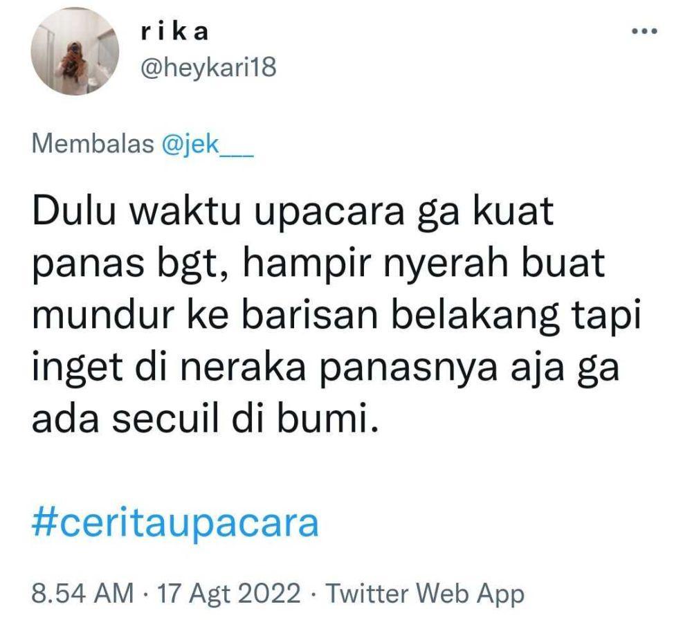
Task: Click tweet line "inget di neraka panasnya aja ga"
Action: coord(326,367)
